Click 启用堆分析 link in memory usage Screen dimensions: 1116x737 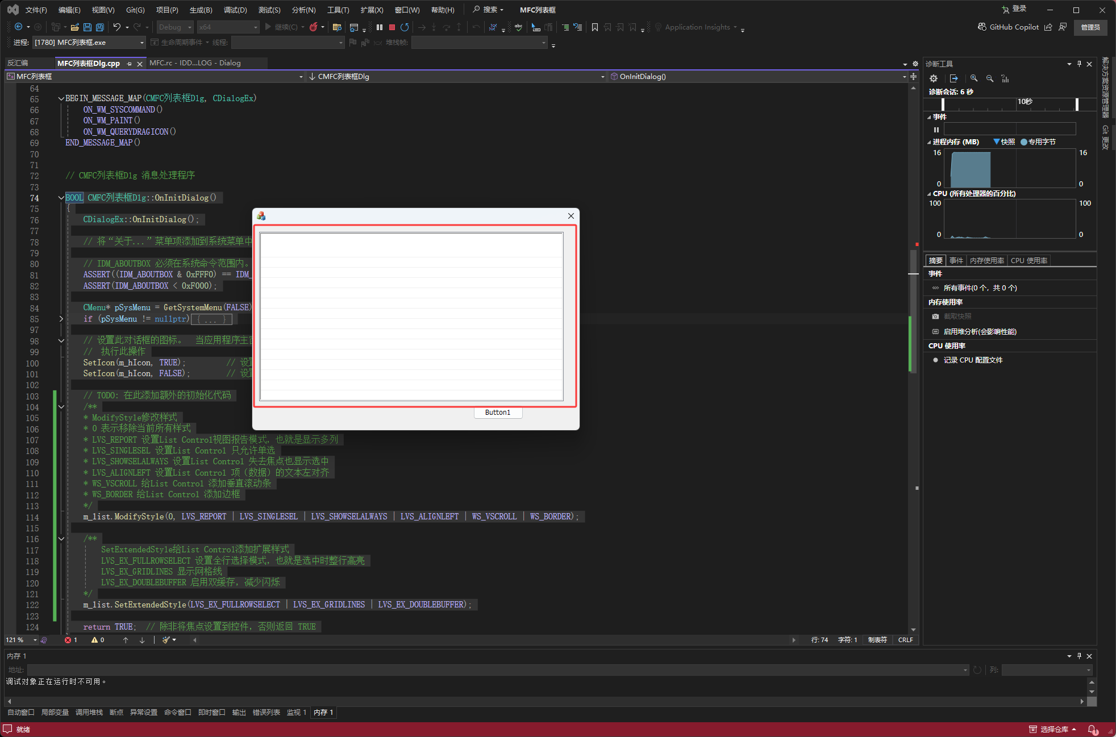tap(980, 332)
